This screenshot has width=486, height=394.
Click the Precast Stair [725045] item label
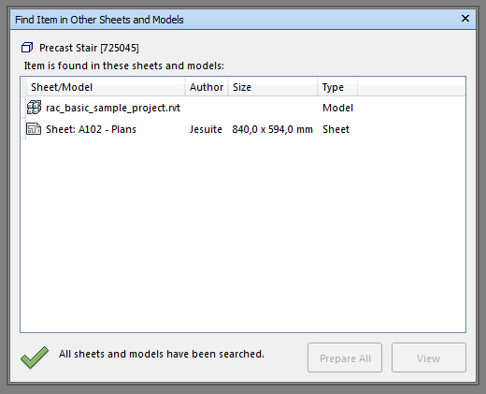89,48
